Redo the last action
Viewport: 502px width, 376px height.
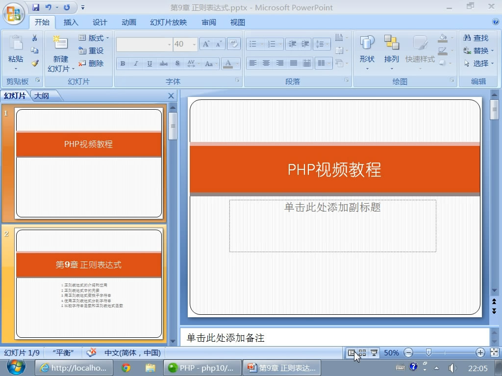(x=67, y=7)
